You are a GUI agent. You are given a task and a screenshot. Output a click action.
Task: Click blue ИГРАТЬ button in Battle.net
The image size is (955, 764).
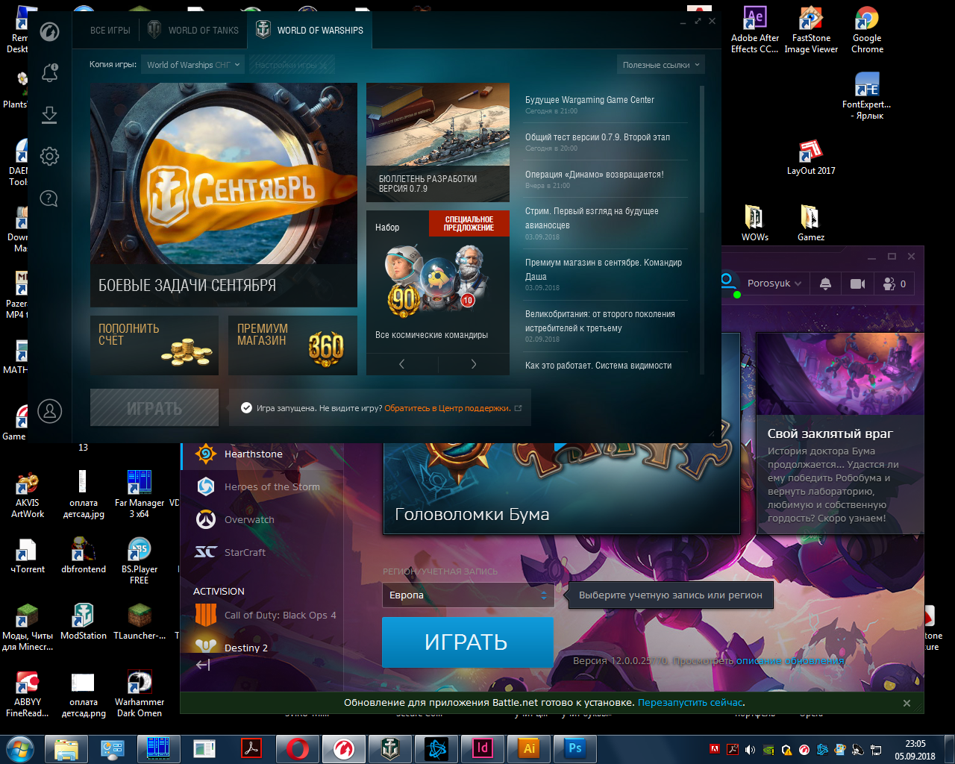pyautogui.click(x=467, y=642)
